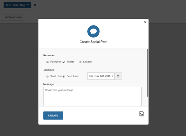Expand the SEO Hacker Blog dropdown
Viewport: 186px width, 136px height.
pos(17,5)
